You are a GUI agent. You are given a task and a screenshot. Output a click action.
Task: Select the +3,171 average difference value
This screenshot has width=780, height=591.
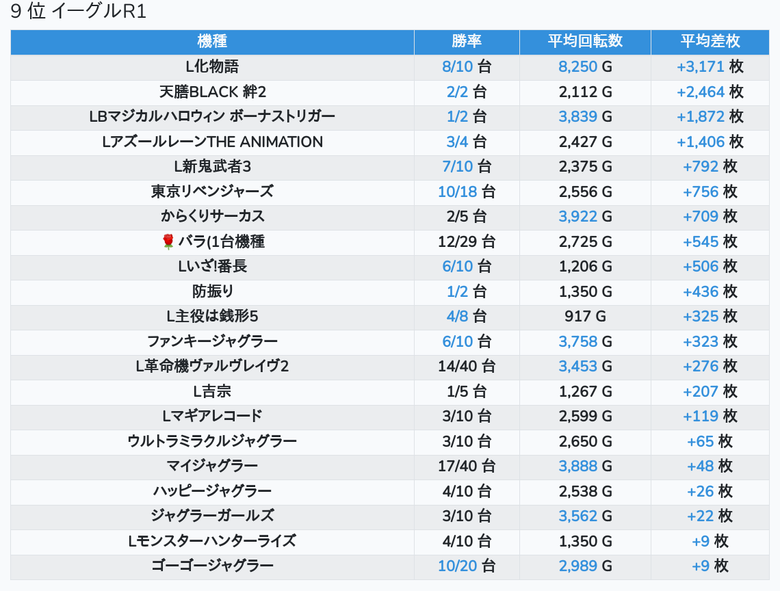(700, 67)
